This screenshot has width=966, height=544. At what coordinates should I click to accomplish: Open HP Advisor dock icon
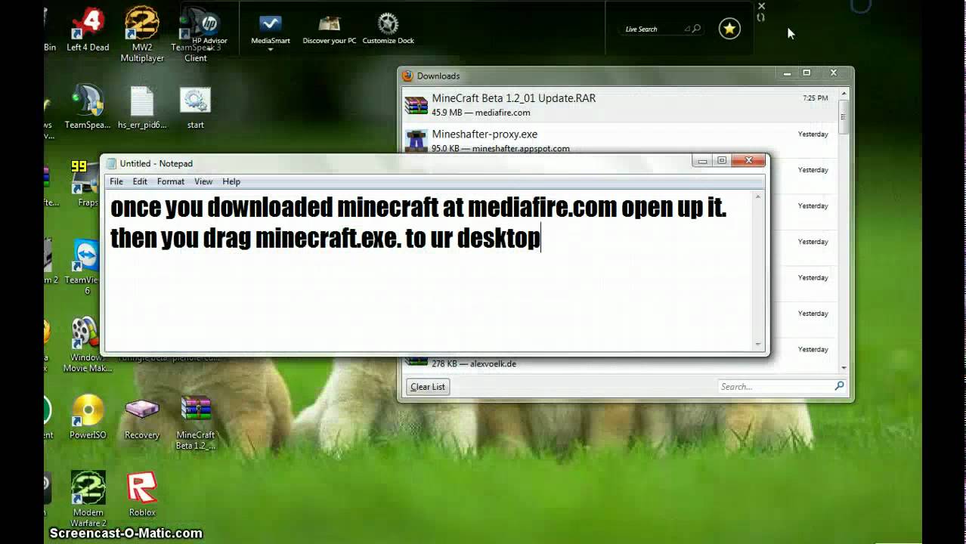[x=209, y=29]
